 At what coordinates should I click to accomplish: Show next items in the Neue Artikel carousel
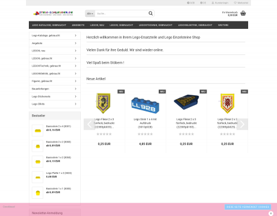pyautogui.click(x=242, y=124)
